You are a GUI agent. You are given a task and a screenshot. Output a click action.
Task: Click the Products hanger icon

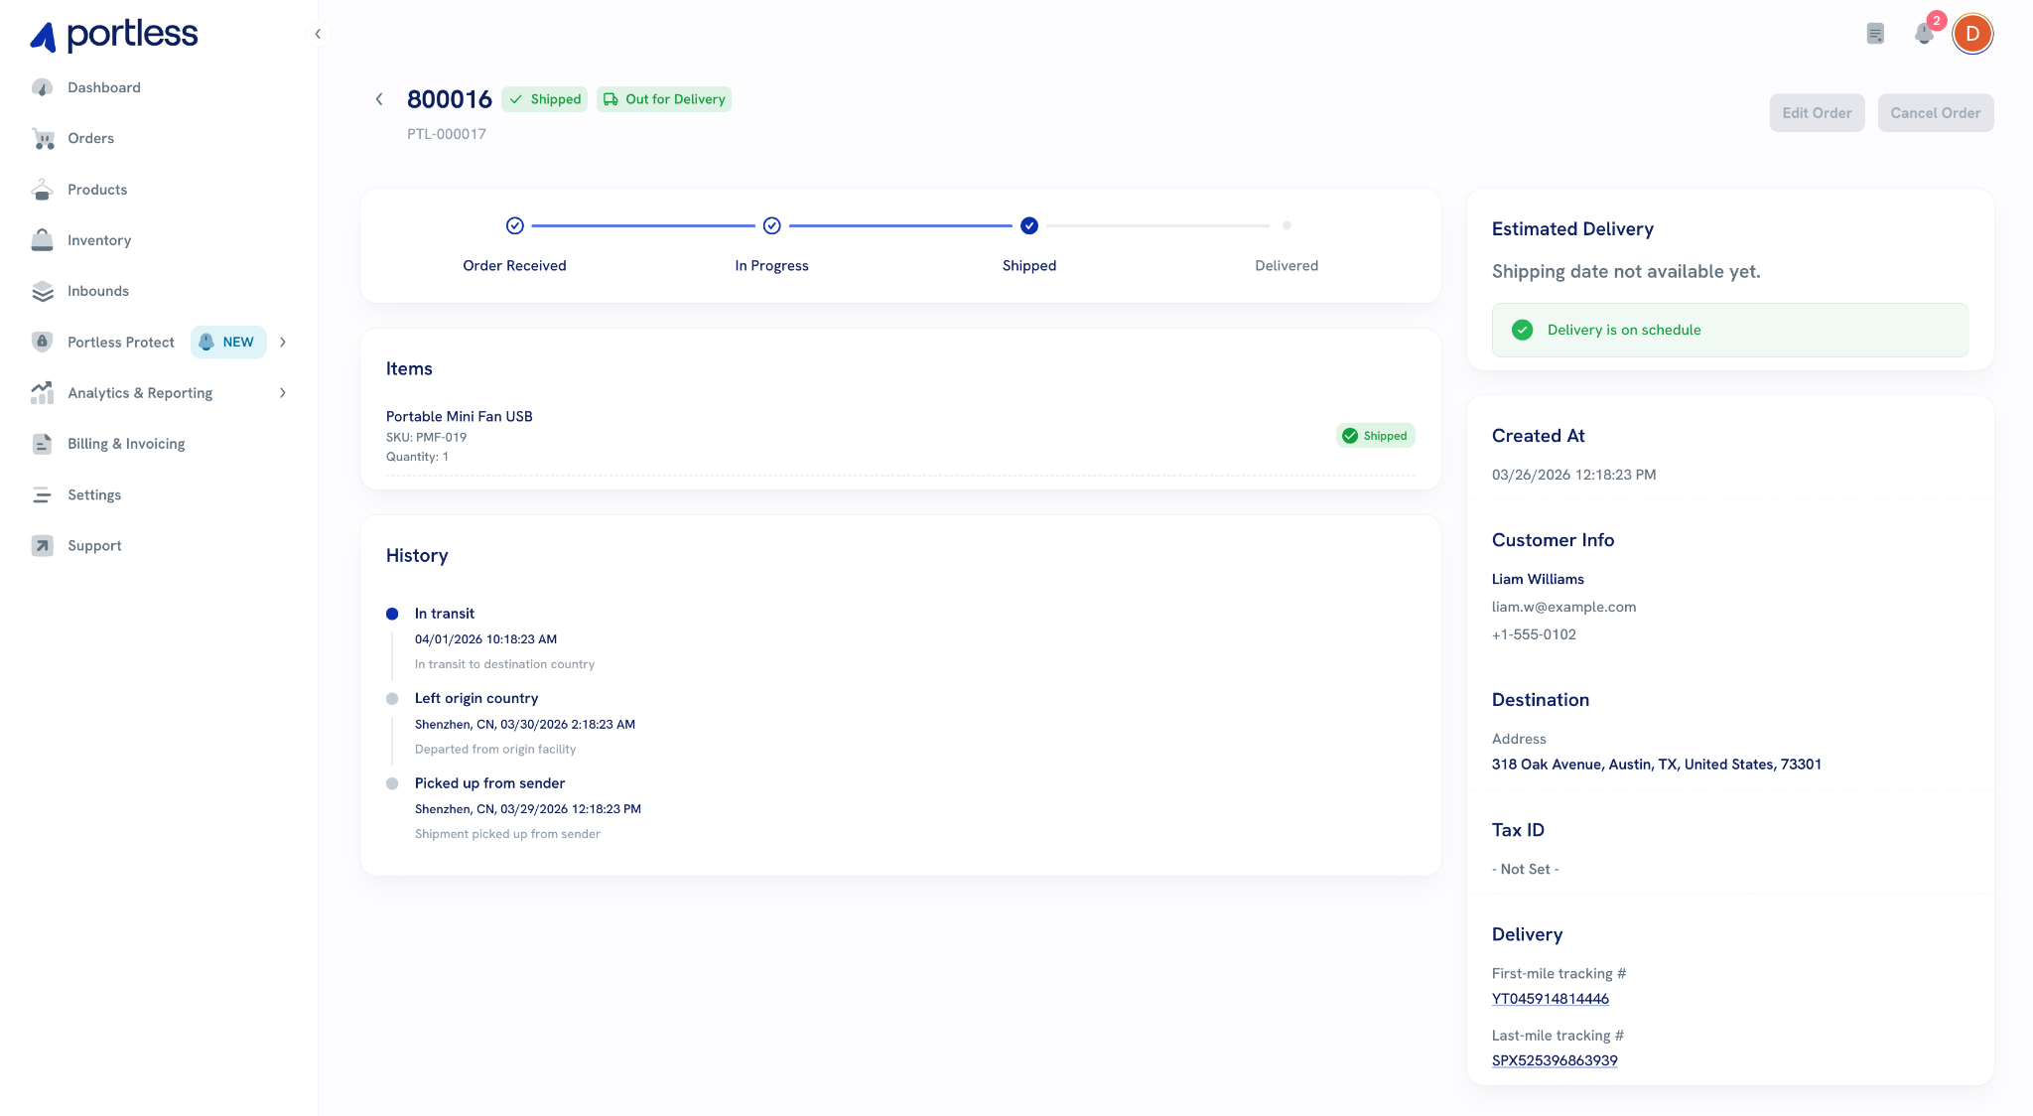(x=42, y=190)
